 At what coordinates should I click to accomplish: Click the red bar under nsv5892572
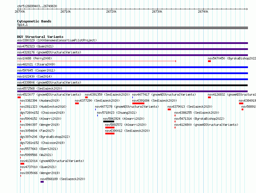click(110, 128)
